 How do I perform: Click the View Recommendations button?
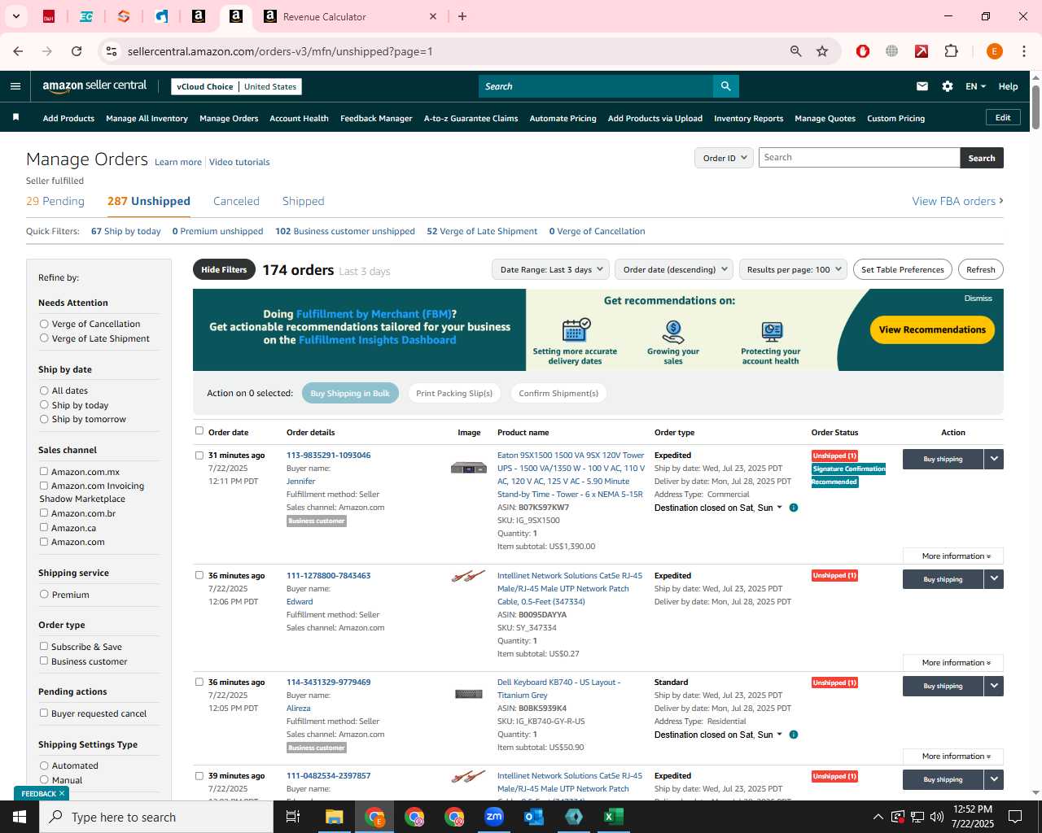(932, 329)
